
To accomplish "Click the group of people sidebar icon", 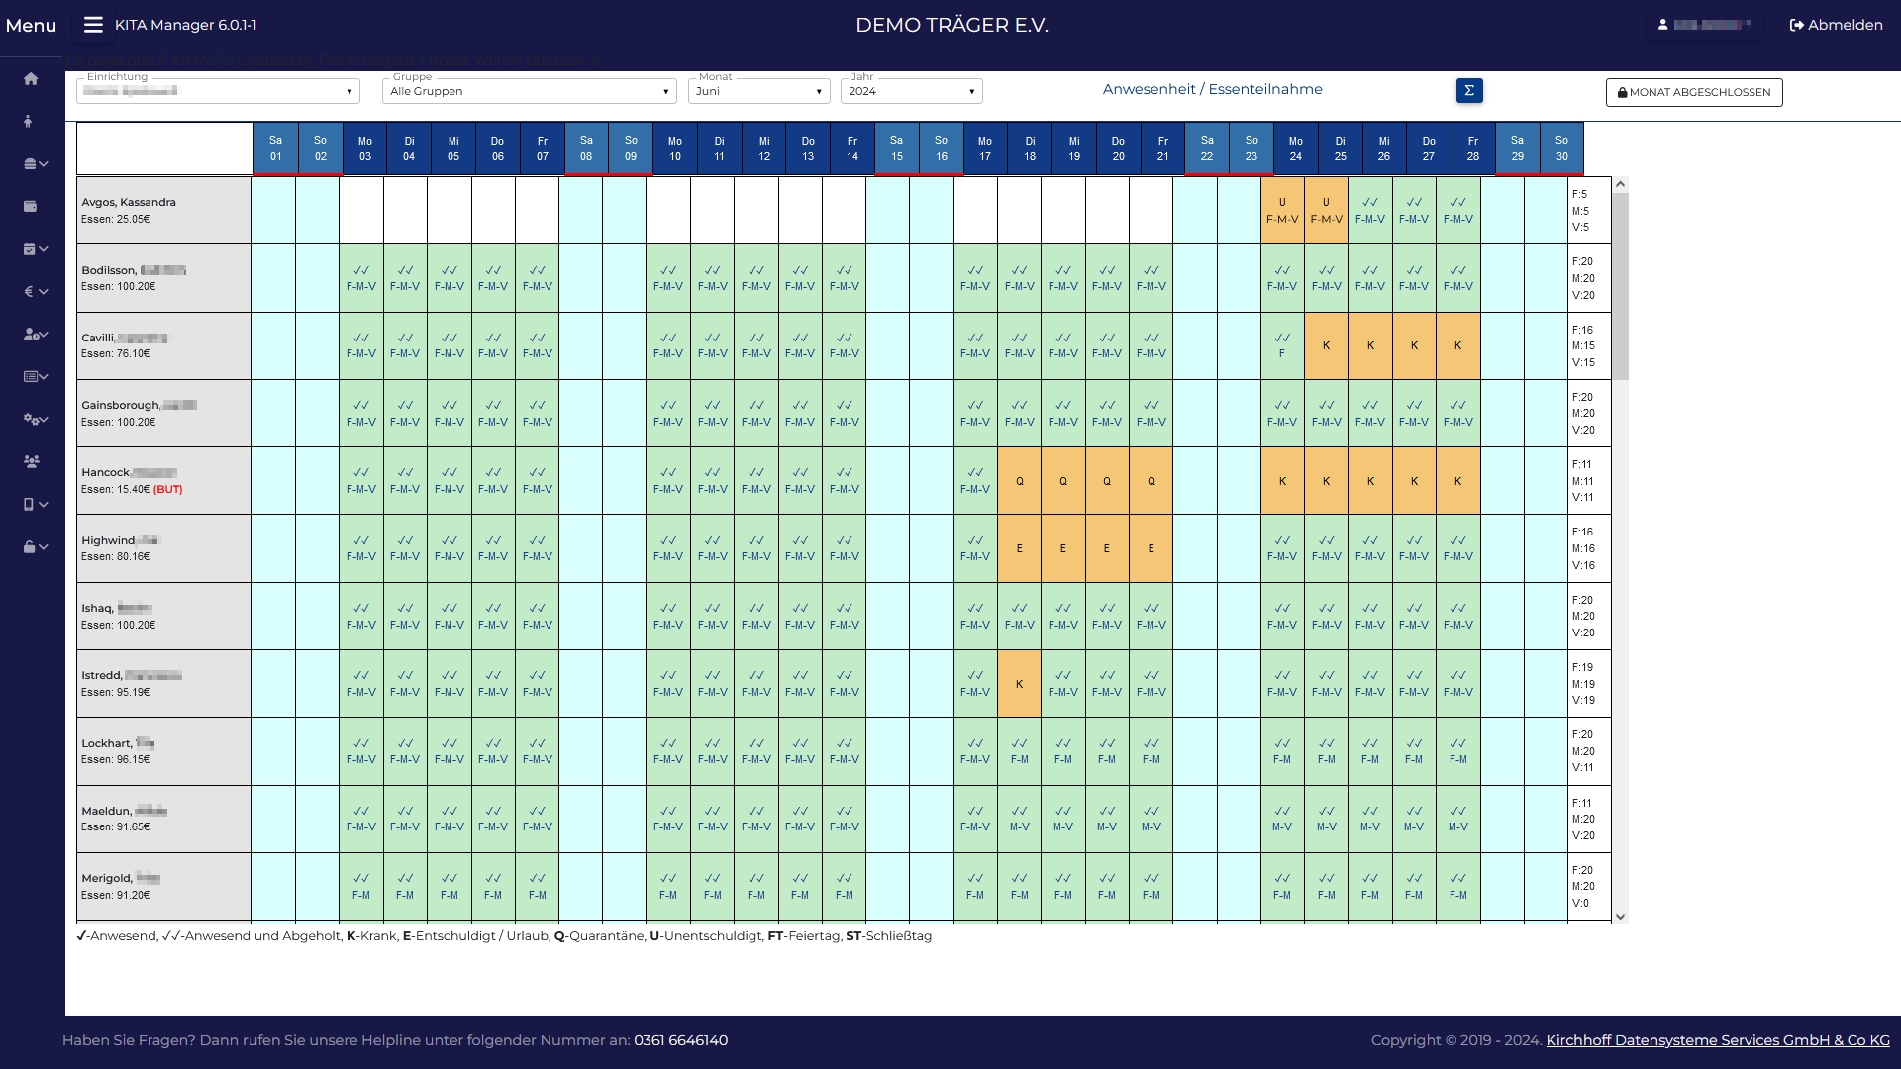I will [32, 462].
